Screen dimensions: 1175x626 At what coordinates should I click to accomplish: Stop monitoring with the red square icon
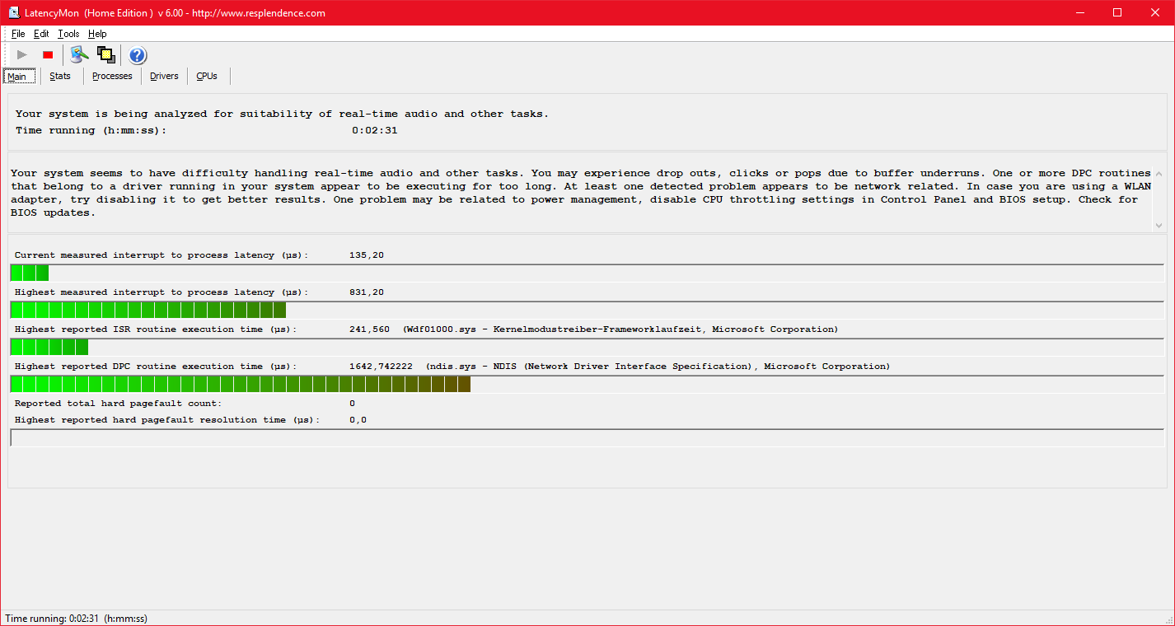[48, 55]
